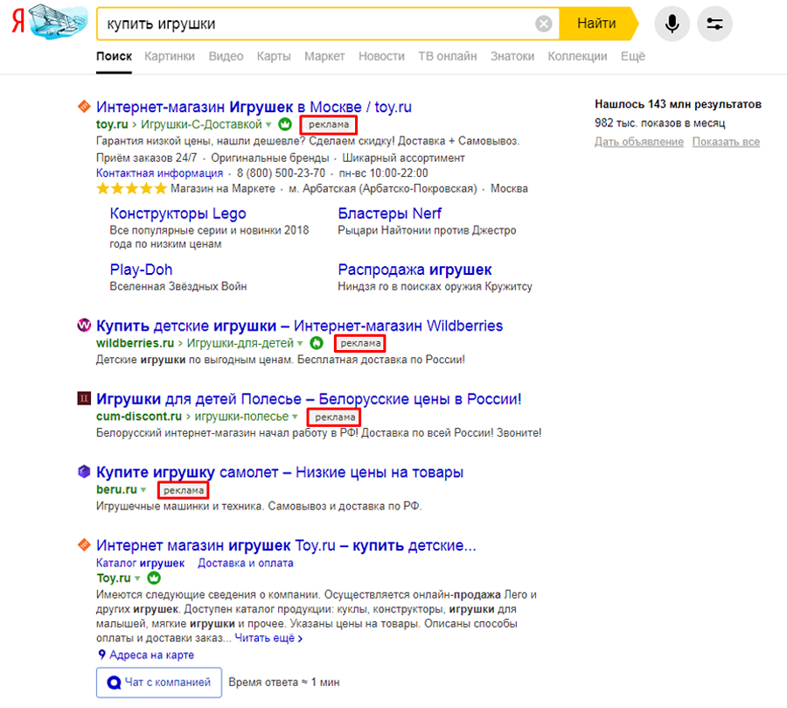Viewport: 787px width, 708px height.
Task: Click the cum-discont.ru green URL
Action: (x=139, y=417)
